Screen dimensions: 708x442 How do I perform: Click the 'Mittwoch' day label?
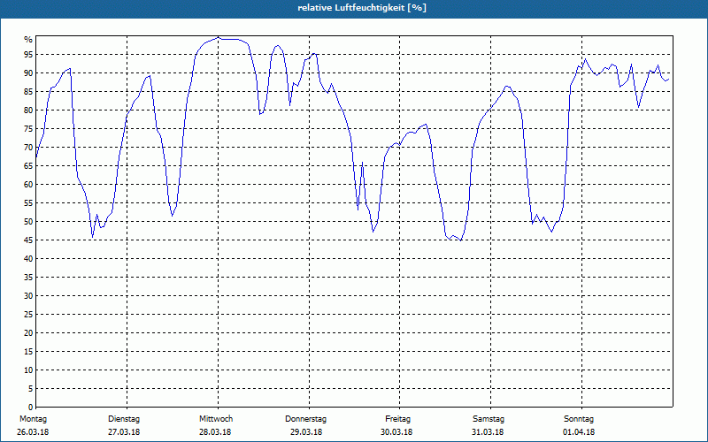coord(216,419)
